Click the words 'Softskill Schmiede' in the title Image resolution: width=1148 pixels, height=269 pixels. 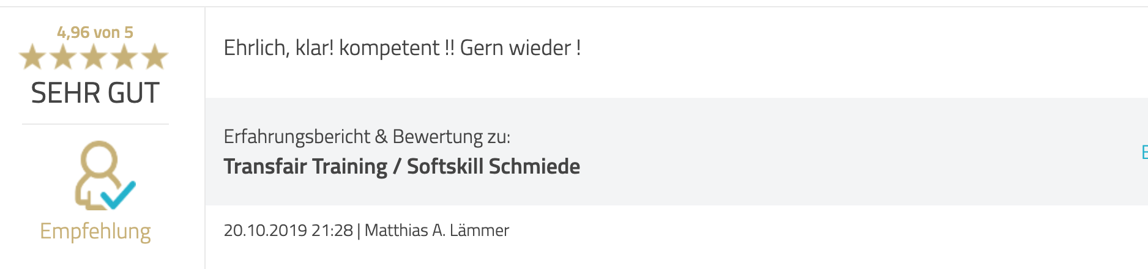(x=493, y=166)
